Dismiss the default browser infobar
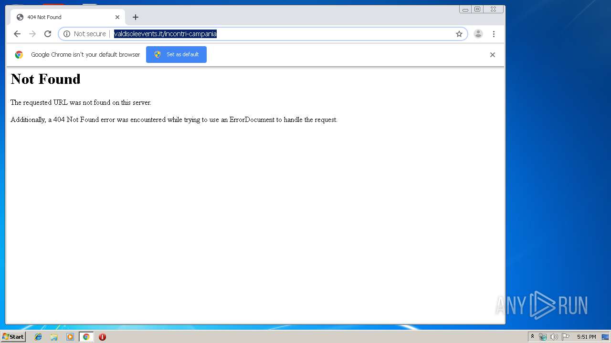 pos(493,55)
